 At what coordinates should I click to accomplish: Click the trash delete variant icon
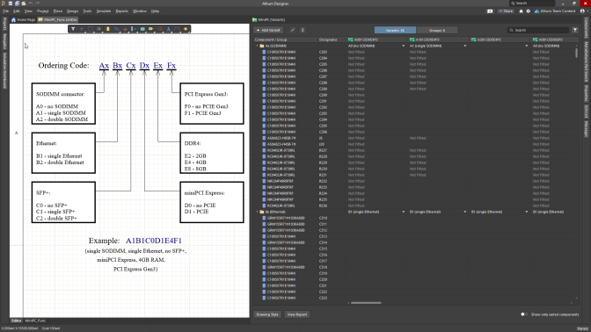[303, 30]
